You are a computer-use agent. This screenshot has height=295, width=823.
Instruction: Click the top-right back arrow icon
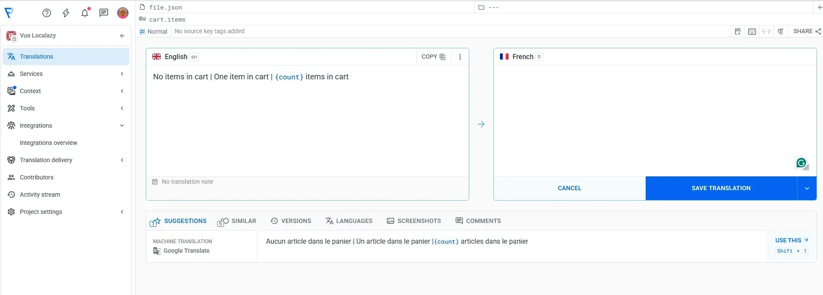pos(820,7)
